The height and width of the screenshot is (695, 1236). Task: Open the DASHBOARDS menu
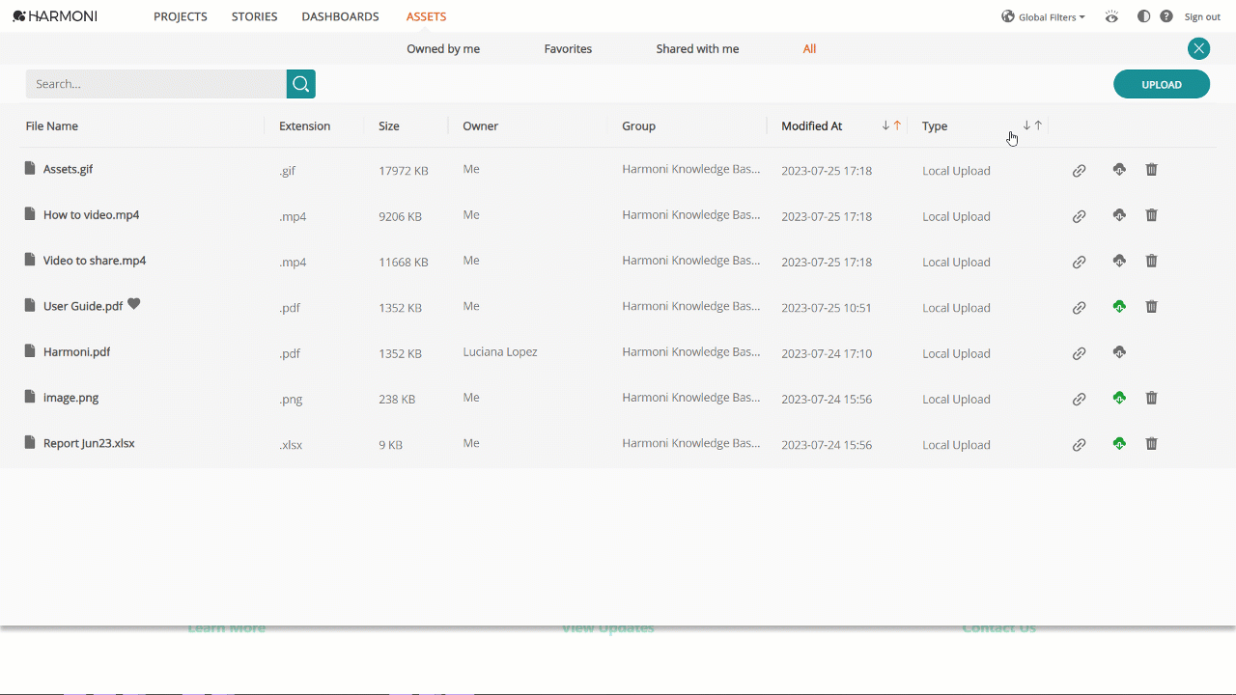pos(340,16)
